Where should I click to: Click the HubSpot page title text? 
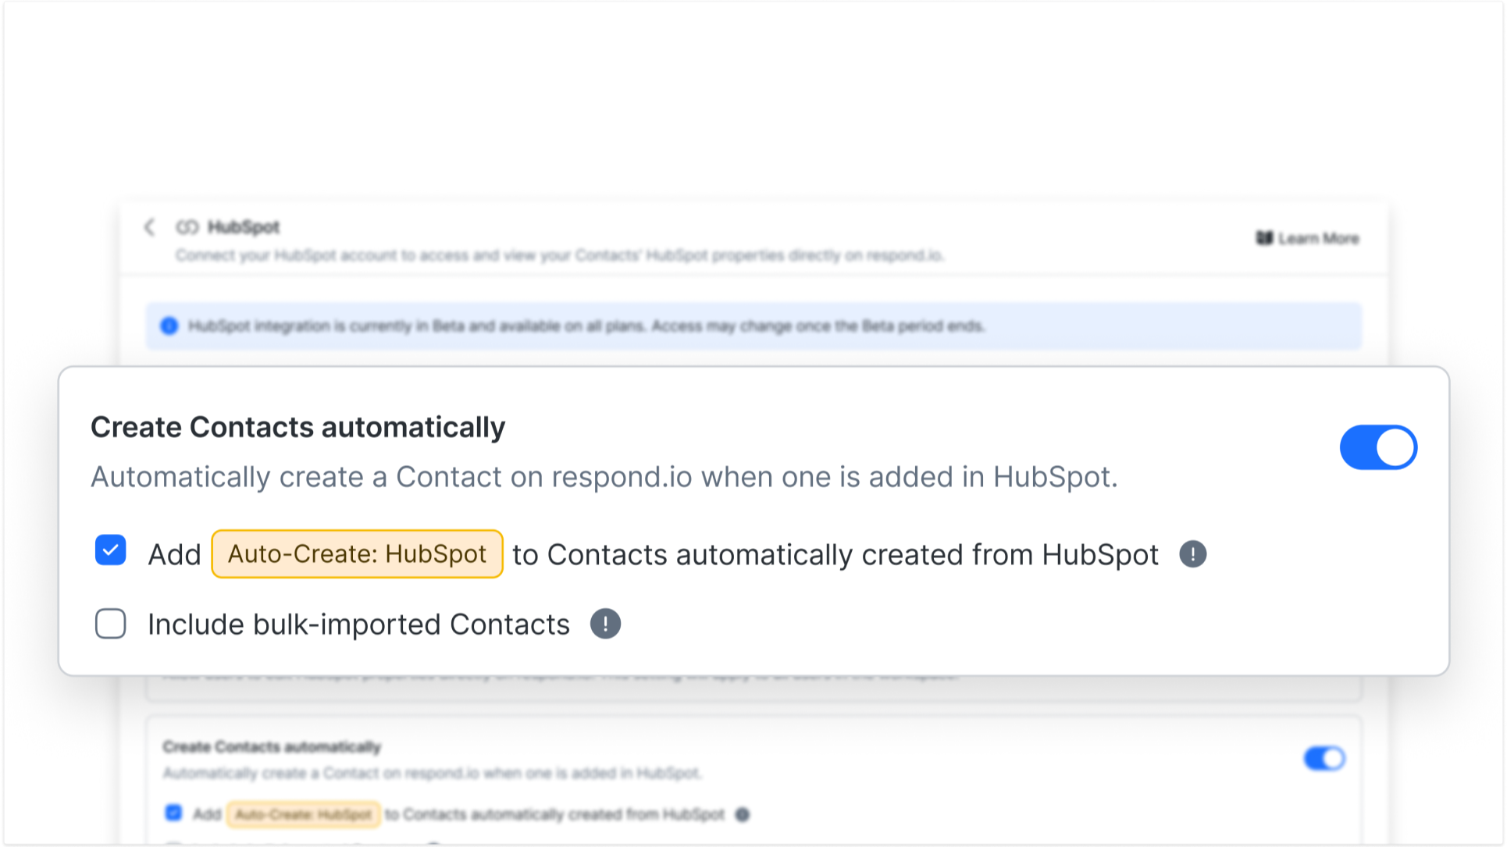tap(244, 227)
